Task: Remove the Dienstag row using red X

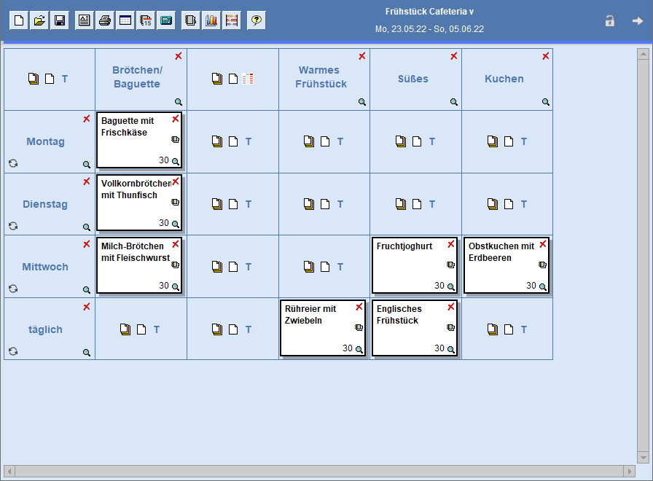Action: point(87,181)
